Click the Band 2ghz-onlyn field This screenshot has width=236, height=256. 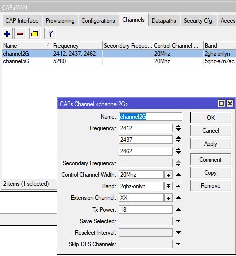pos(141,186)
